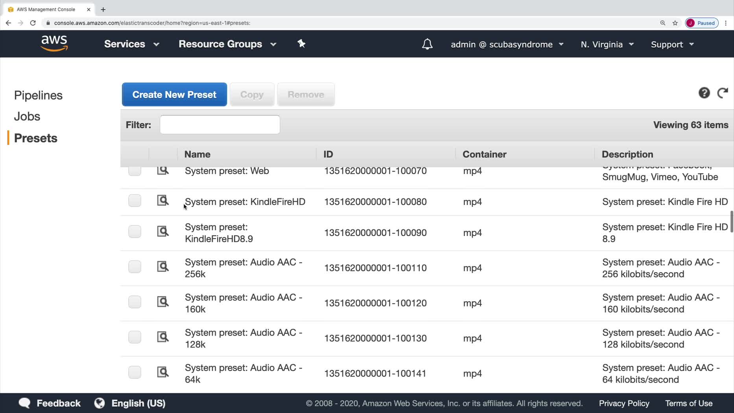
Task: Open the help question mark icon
Action: point(704,93)
